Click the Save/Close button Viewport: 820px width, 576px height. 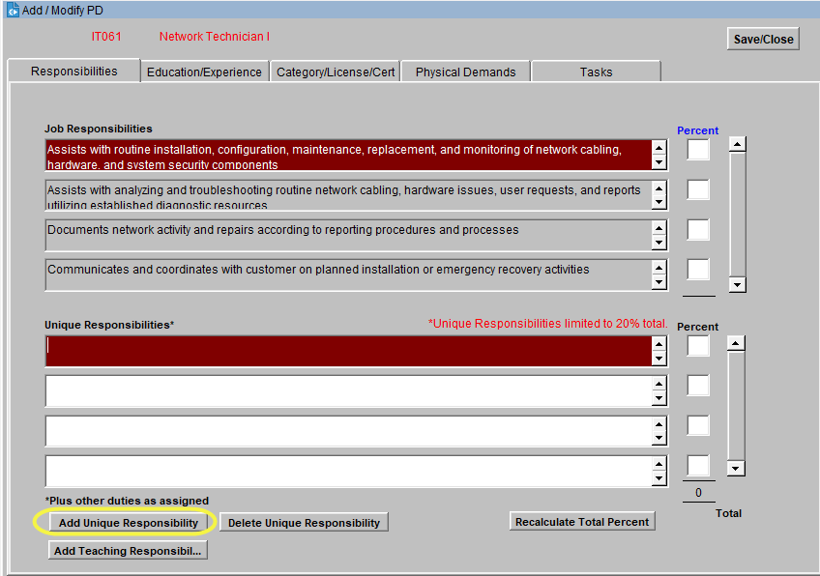763,40
